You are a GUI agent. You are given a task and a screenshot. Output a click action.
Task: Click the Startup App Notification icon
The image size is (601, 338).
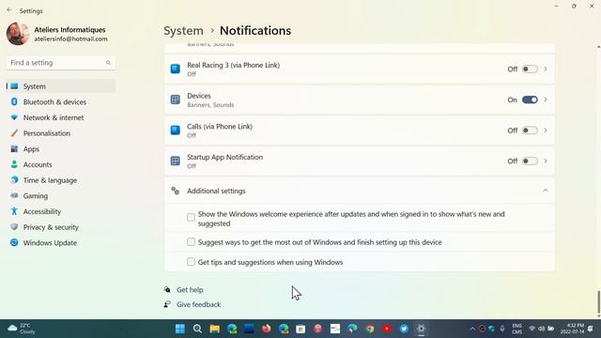[176, 161]
